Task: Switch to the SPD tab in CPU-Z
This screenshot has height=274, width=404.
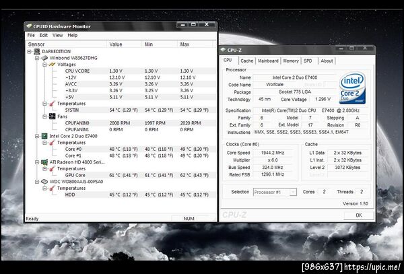Action: 308,61
